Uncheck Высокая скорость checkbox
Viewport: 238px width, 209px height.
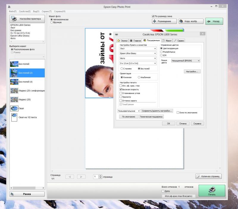click(121, 89)
